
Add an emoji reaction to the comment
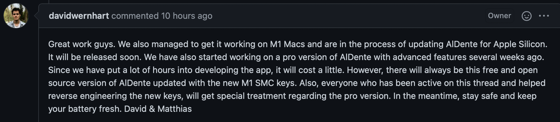click(526, 16)
